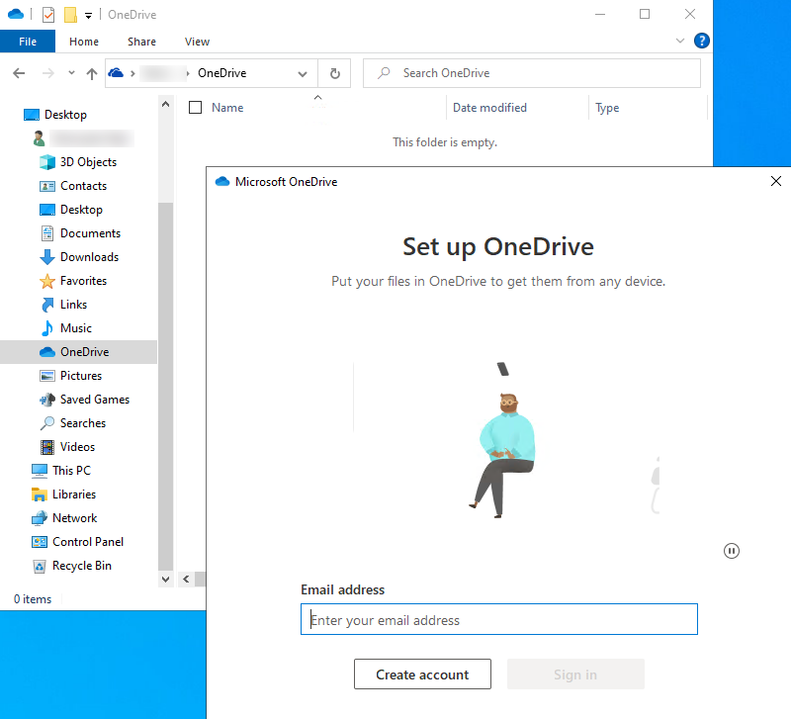This screenshot has width=791, height=719.
Task: Toggle the select-all items checkbox
Action: click(x=195, y=108)
